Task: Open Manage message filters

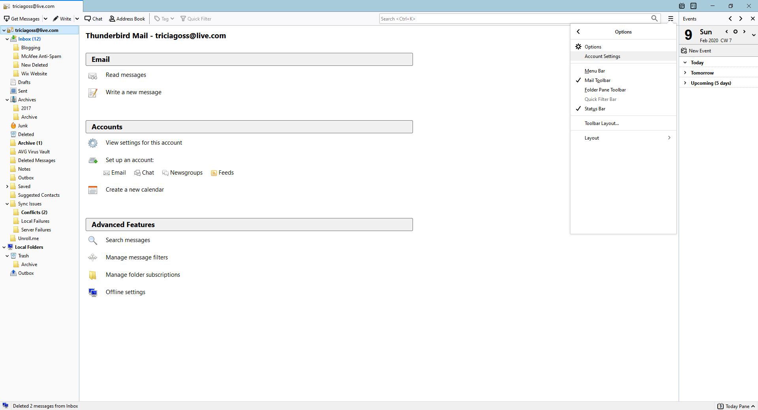Action: [x=137, y=257]
